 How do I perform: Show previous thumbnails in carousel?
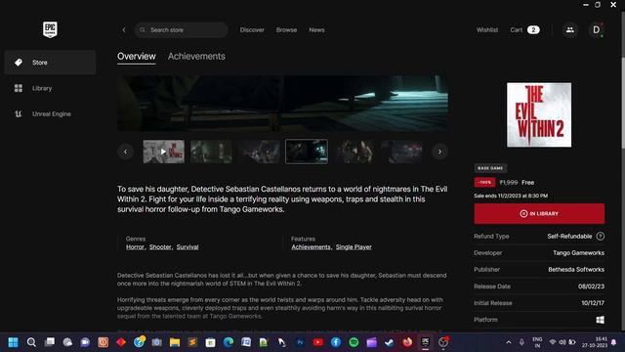click(126, 152)
